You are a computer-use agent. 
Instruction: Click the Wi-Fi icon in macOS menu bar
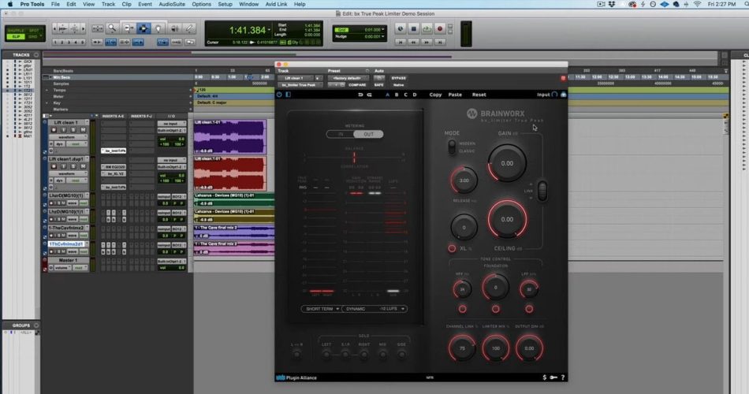[698, 4]
